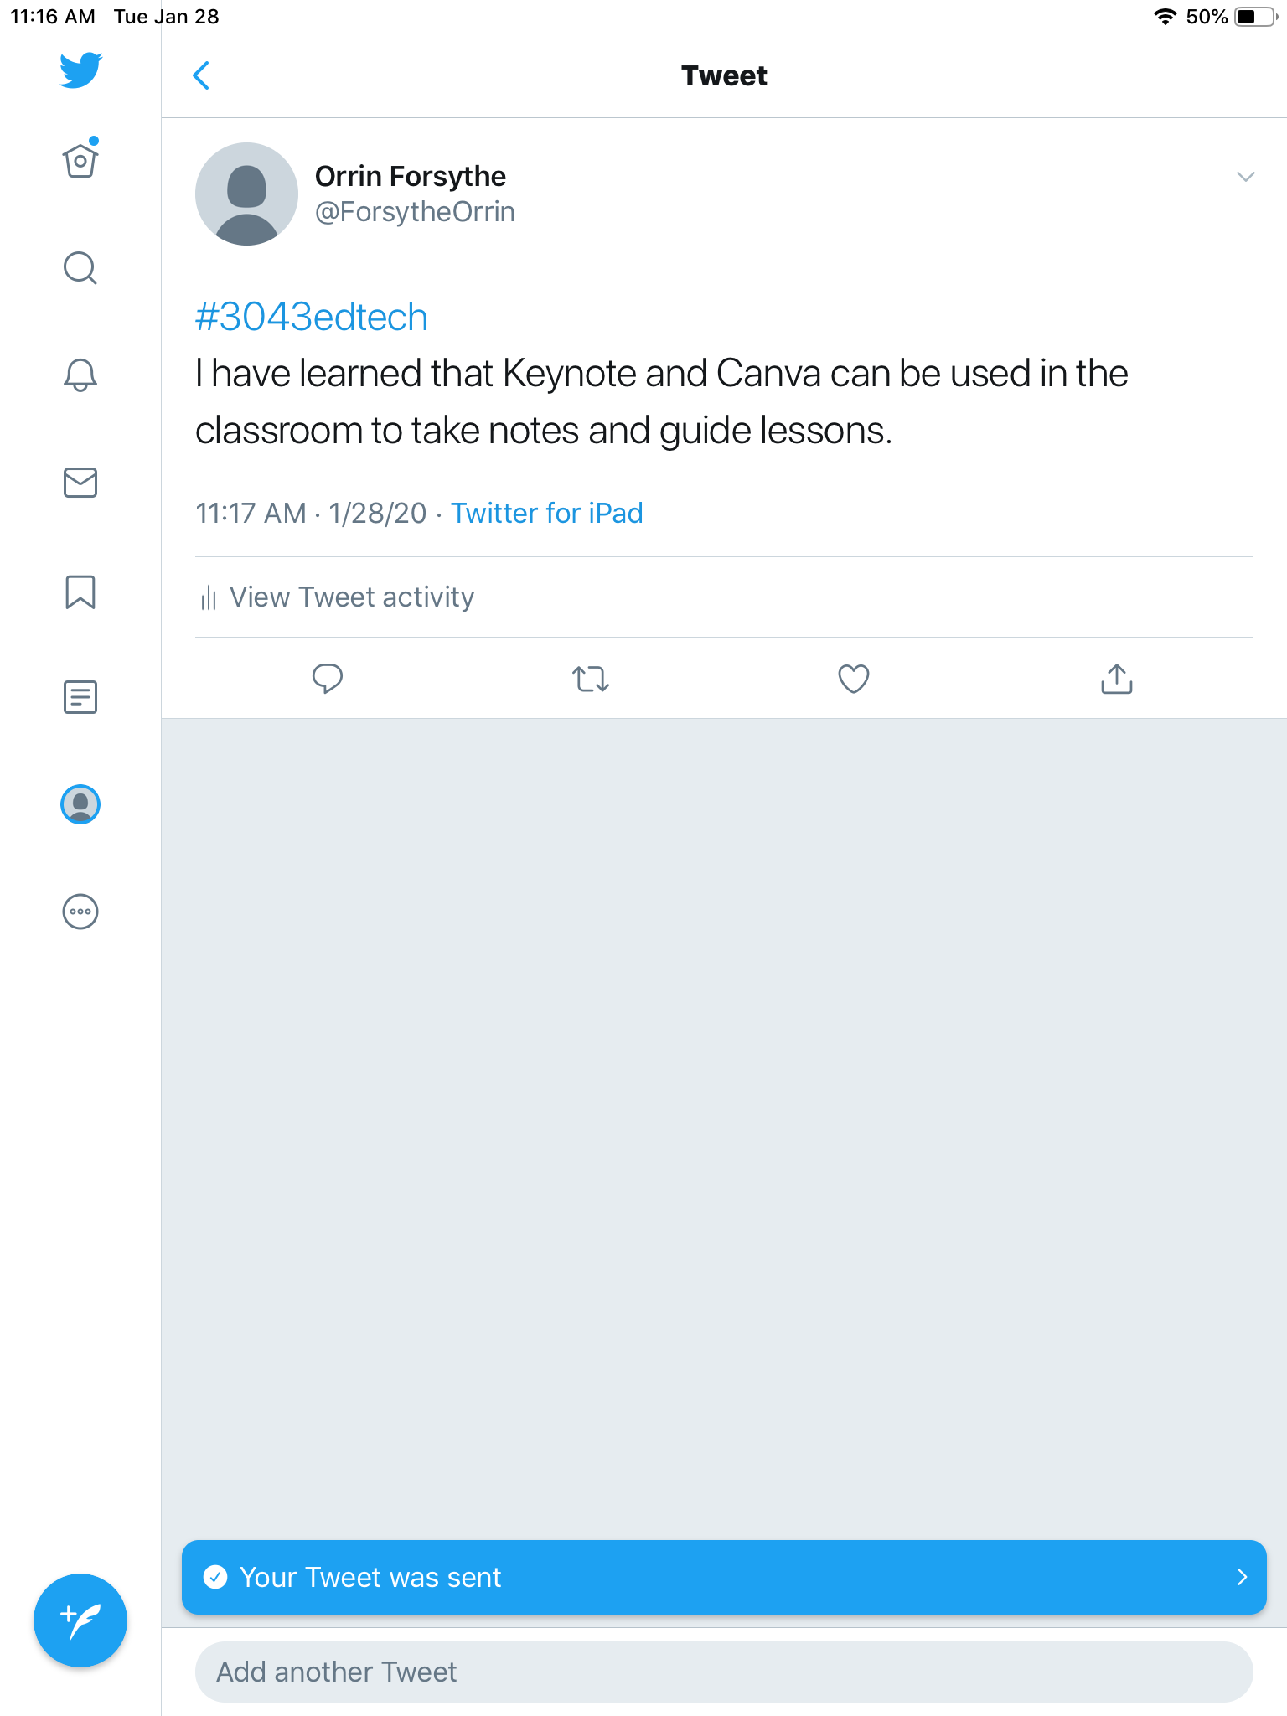
Task: Tap the Twitter bird logo
Action: (x=80, y=70)
